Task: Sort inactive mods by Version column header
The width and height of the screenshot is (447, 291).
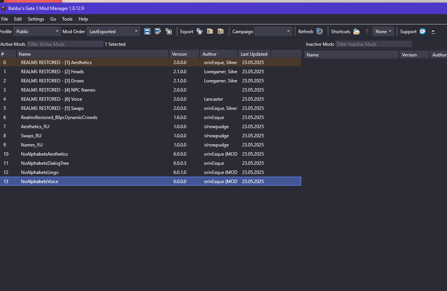Action: pos(414,55)
